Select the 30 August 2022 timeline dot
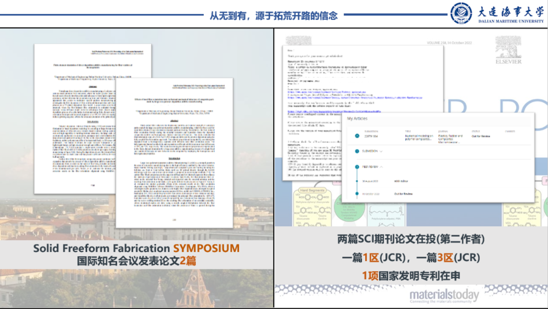Image resolution: width=548 pixels, height=309 pixels. pyautogui.click(x=357, y=181)
